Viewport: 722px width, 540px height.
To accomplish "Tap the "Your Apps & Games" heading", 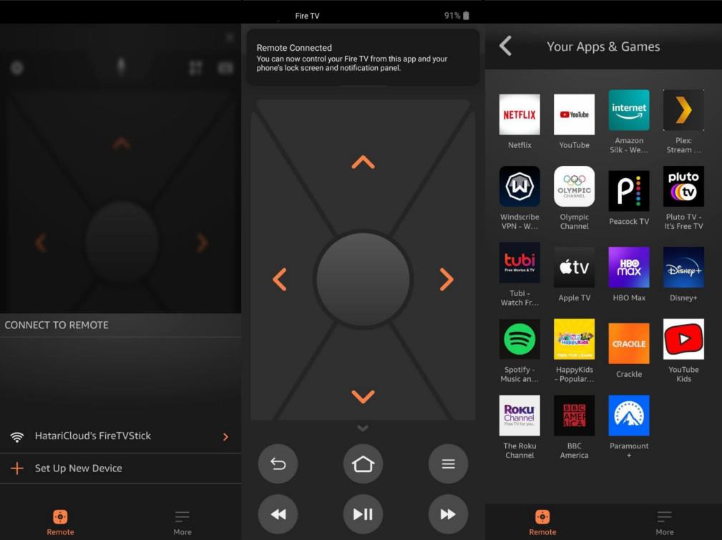I will [603, 46].
